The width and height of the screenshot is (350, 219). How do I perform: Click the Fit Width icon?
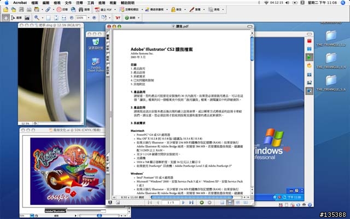coord(64,18)
